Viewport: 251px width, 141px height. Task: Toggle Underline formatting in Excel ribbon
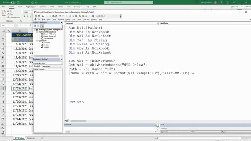pyautogui.click(x=31, y=16)
